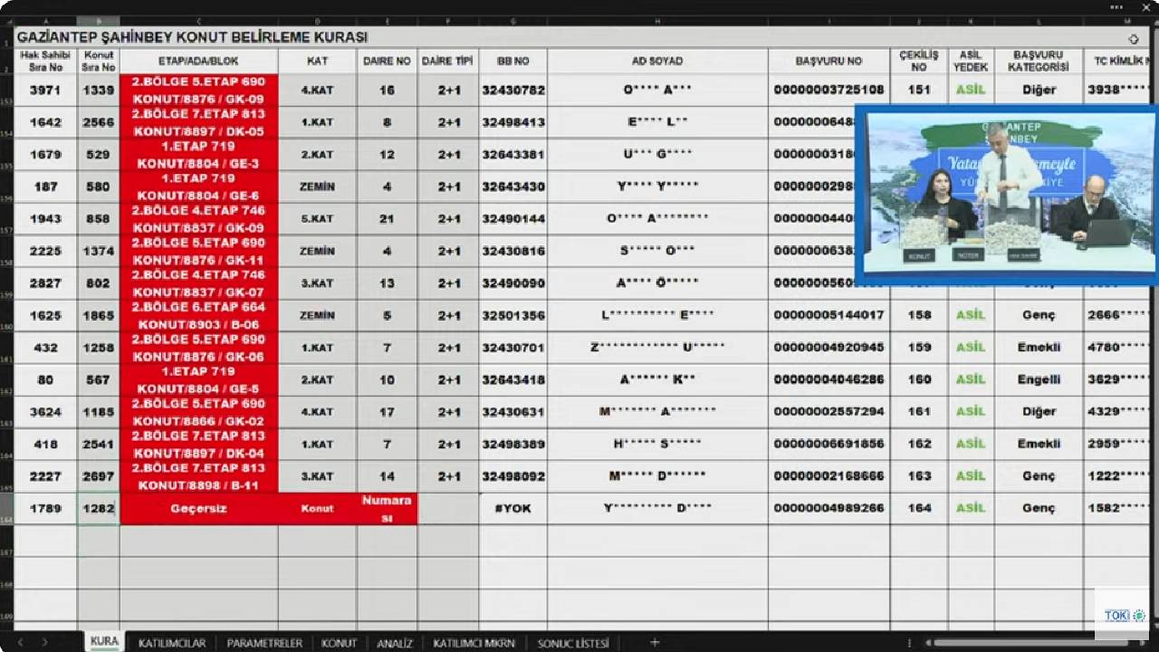Select the cell with value 3971
Viewport: 1159px width, 652px height.
click(45, 90)
